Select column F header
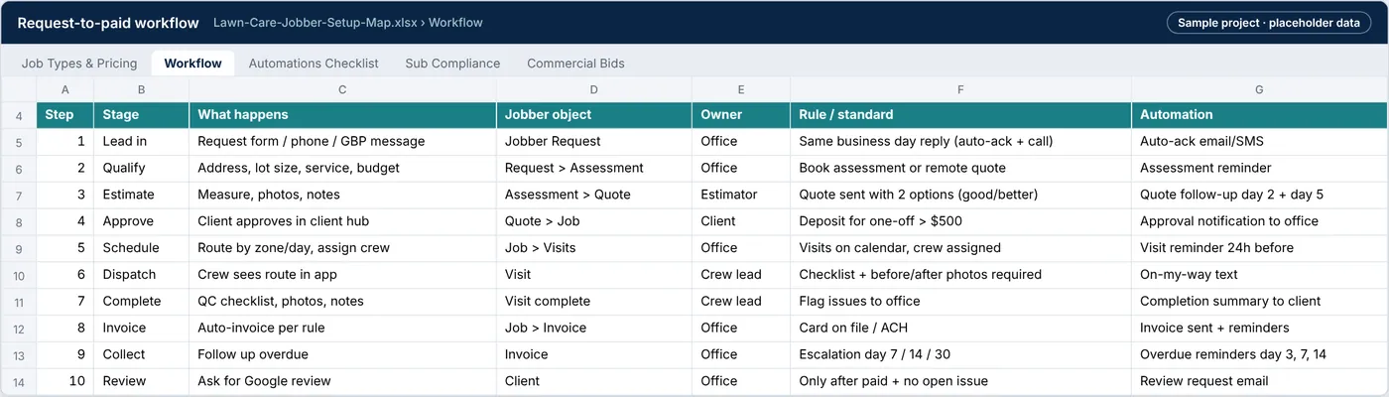 coord(960,89)
